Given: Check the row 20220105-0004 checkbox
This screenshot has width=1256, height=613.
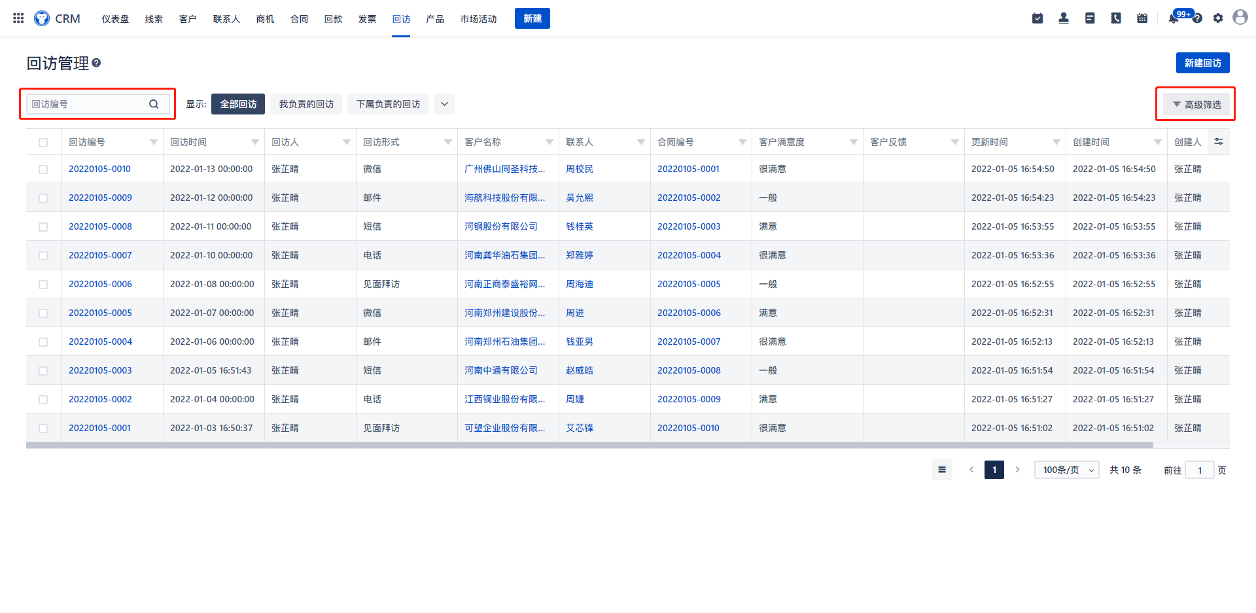Looking at the screenshot, I should (43, 342).
